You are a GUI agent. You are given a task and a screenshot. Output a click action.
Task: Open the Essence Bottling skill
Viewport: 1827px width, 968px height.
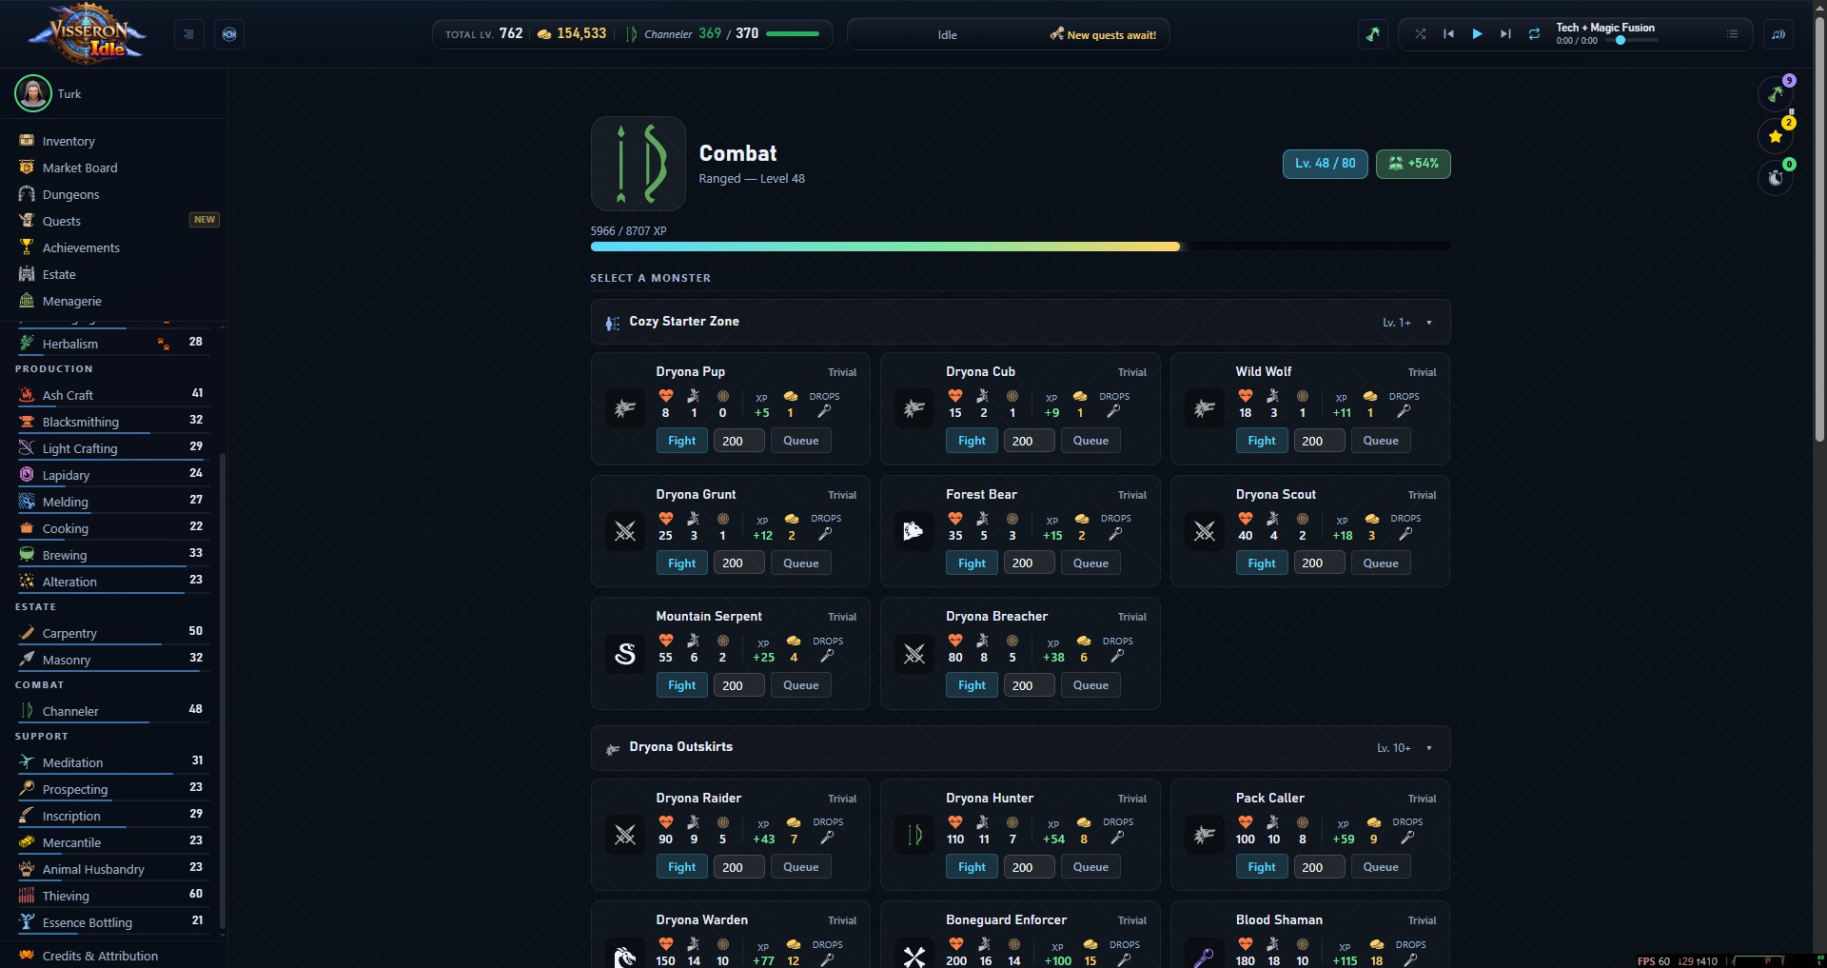pos(112,922)
